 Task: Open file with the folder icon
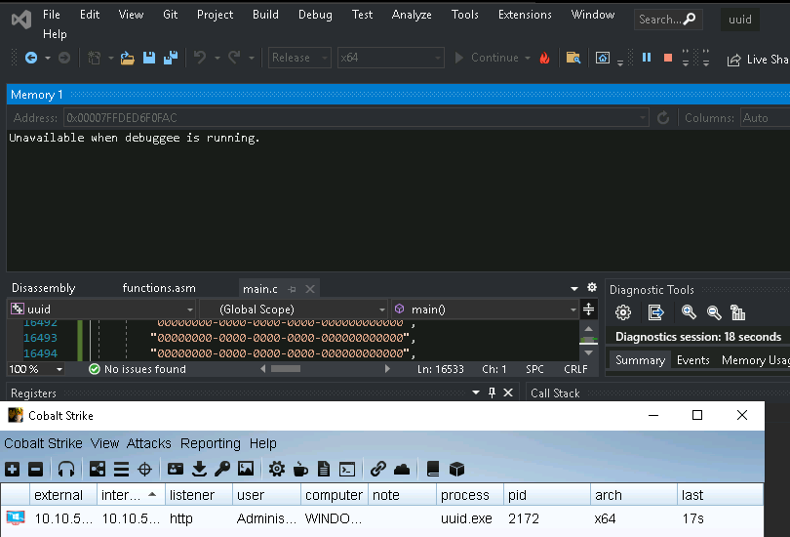(128, 58)
